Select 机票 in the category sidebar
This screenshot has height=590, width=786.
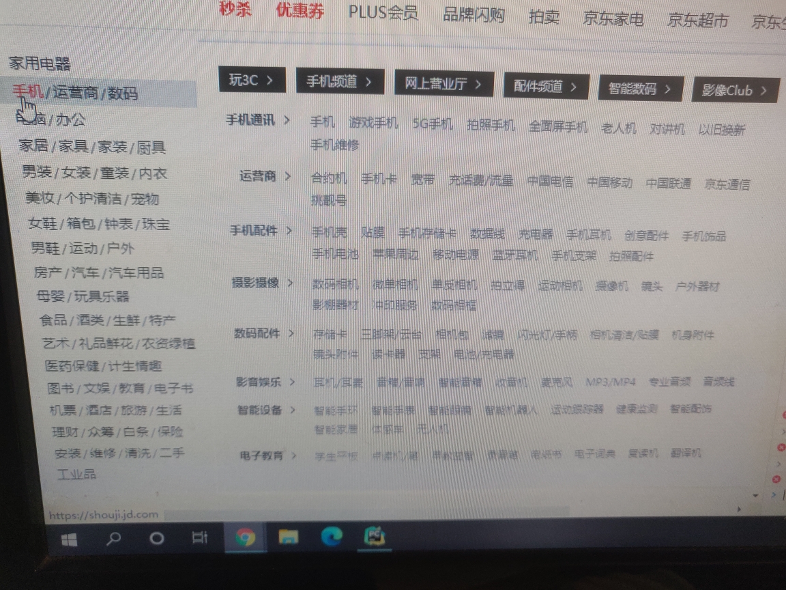tap(63, 410)
